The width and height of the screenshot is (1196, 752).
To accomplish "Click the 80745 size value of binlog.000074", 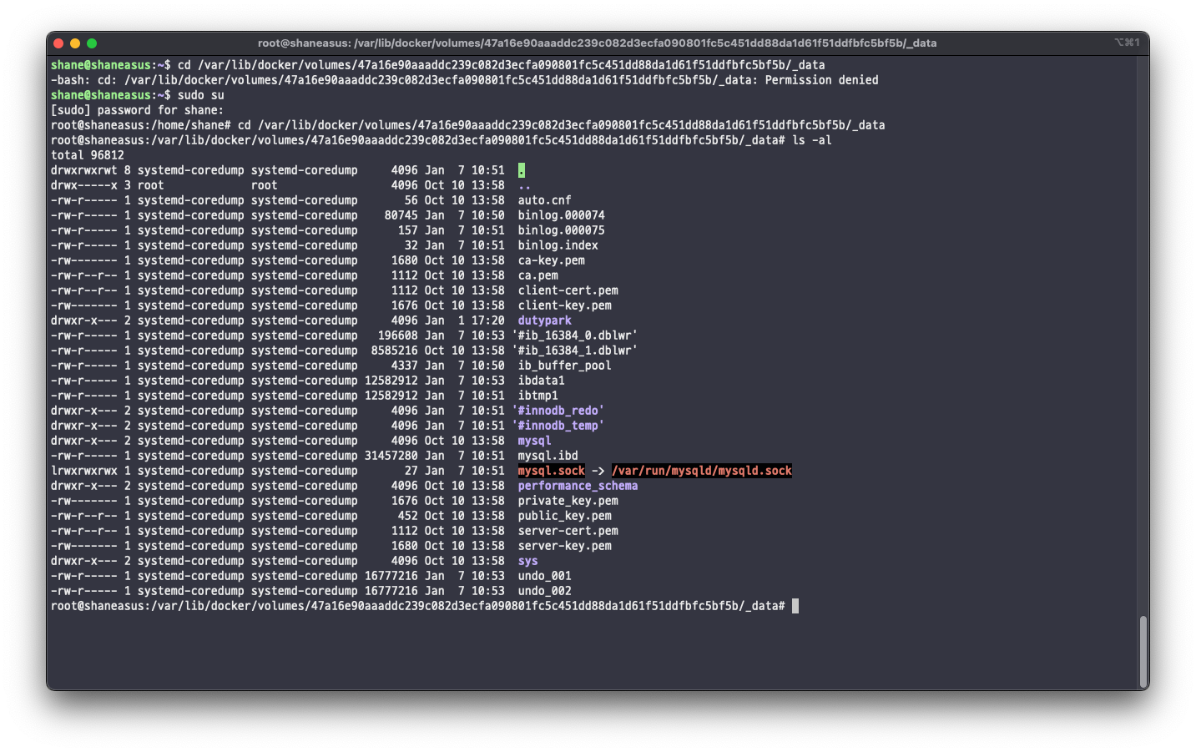I will (401, 215).
